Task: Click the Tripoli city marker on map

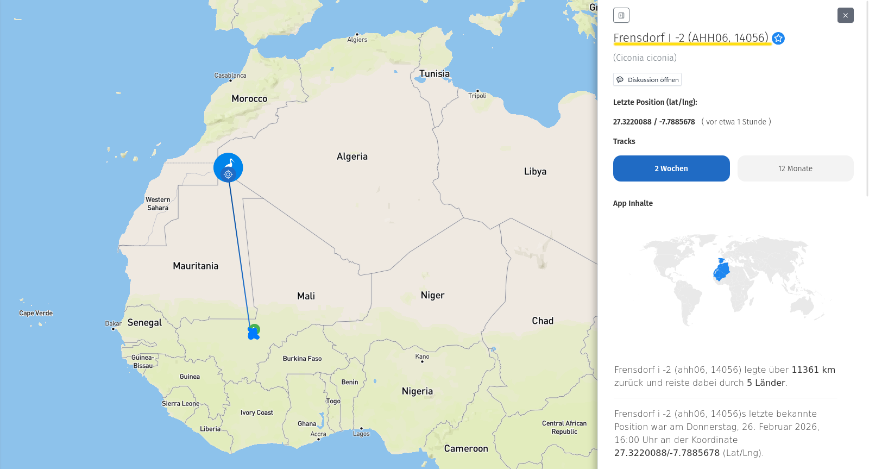Action: pos(477,91)
